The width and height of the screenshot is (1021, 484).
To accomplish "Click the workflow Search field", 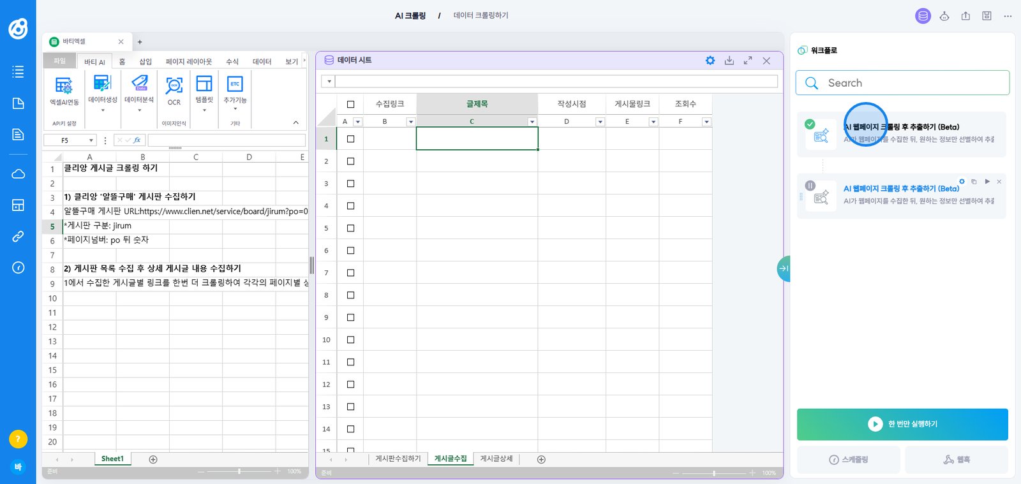I will [x=902, y=83].
